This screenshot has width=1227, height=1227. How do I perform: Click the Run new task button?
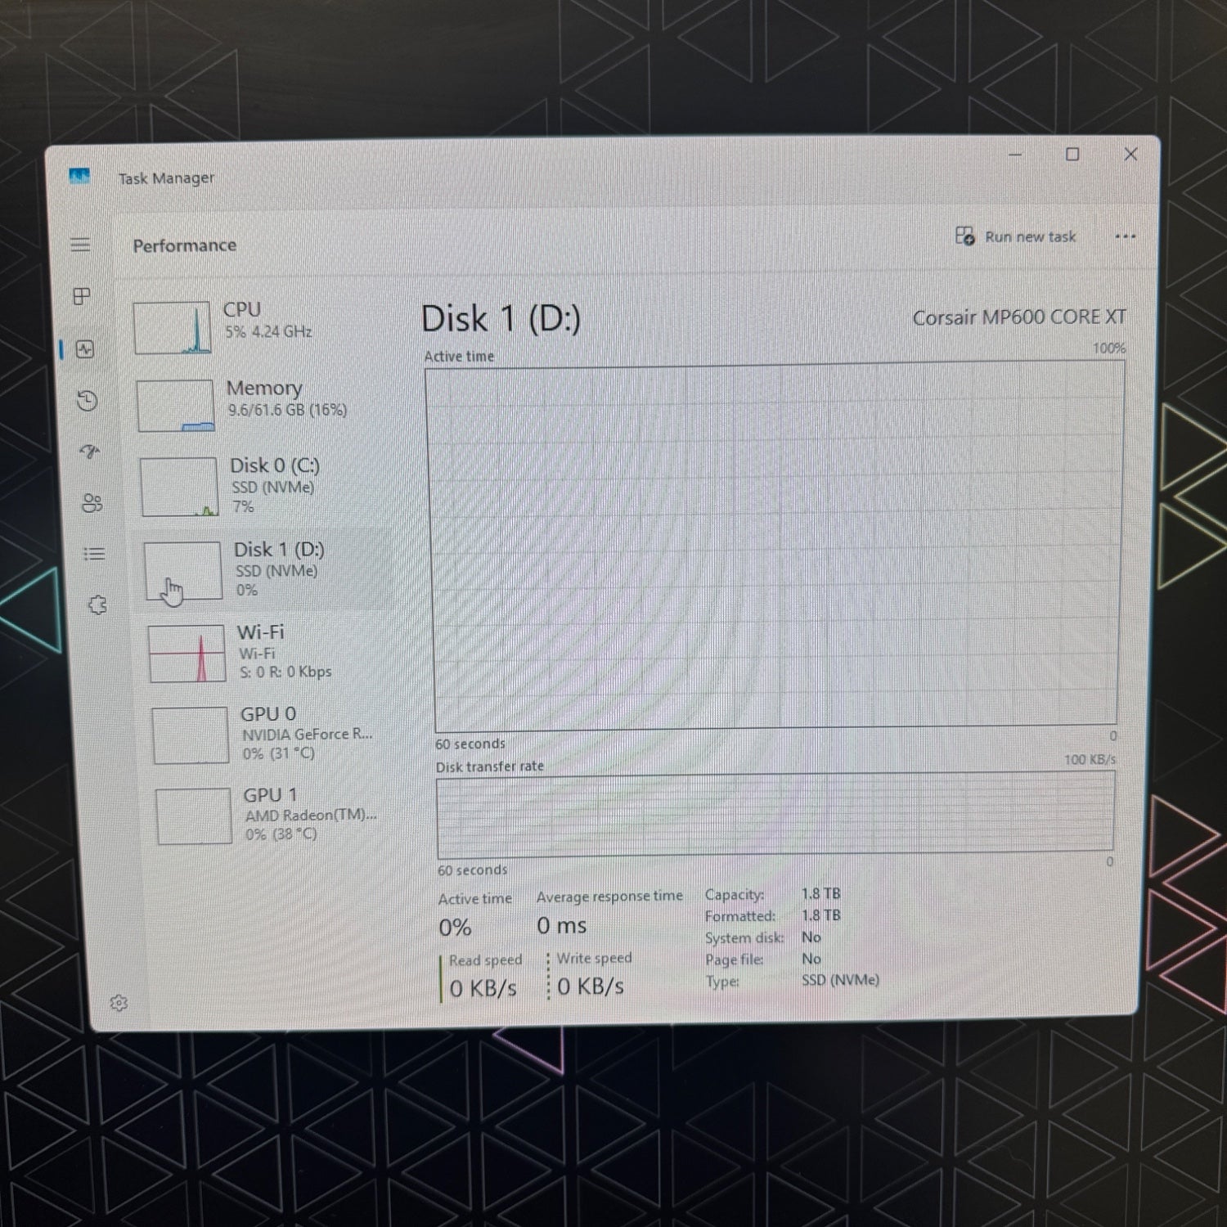(x=1017, y=236)
